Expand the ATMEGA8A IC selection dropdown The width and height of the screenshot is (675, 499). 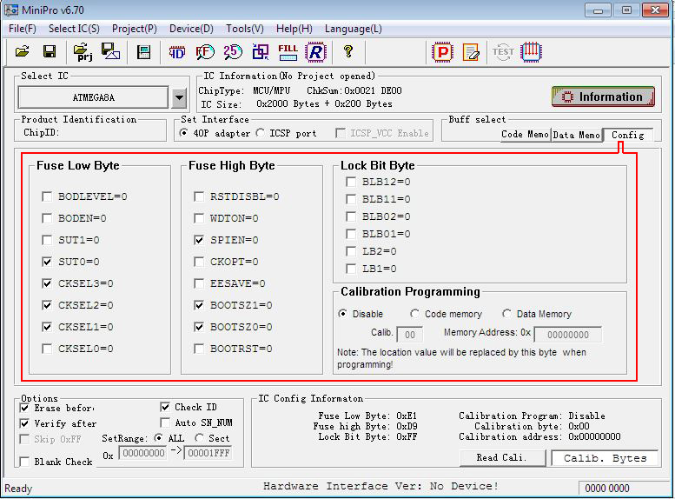[x=179, y=98]
